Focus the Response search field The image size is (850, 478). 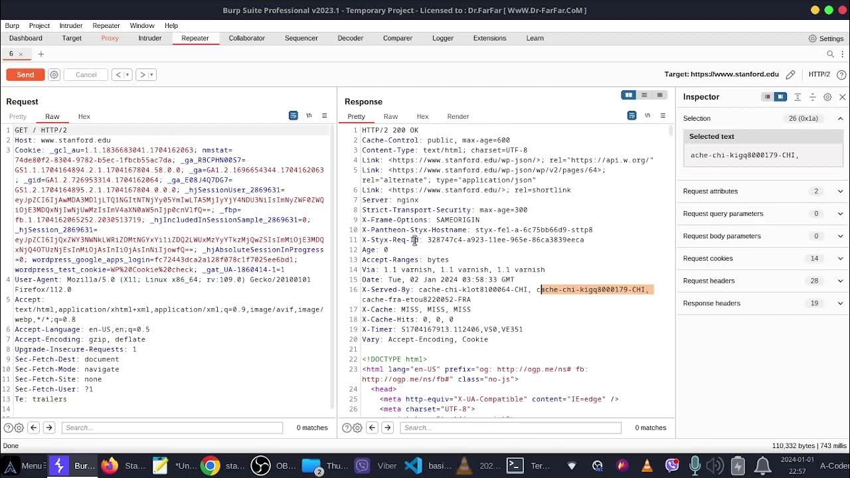click(x=511, y=428)
